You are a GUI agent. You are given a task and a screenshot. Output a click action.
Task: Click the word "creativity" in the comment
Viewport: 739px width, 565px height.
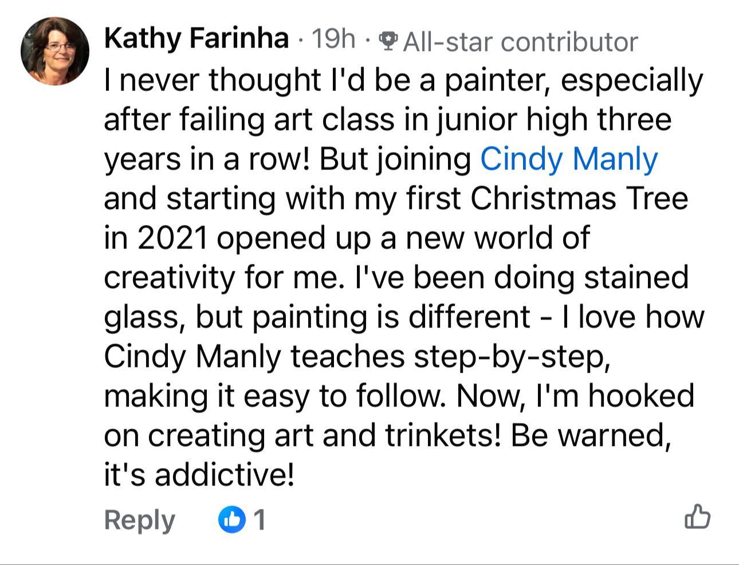[x=170, y=278]
